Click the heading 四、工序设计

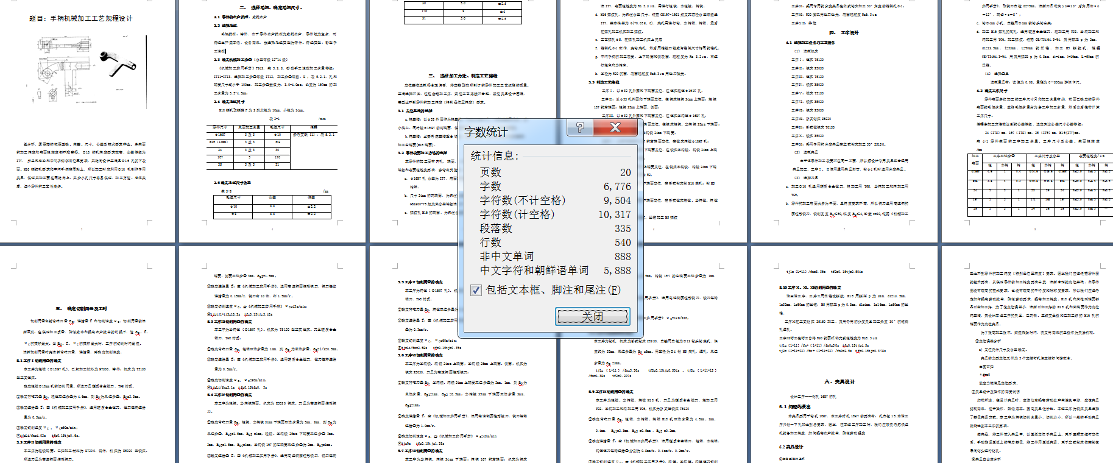point(844,33)
